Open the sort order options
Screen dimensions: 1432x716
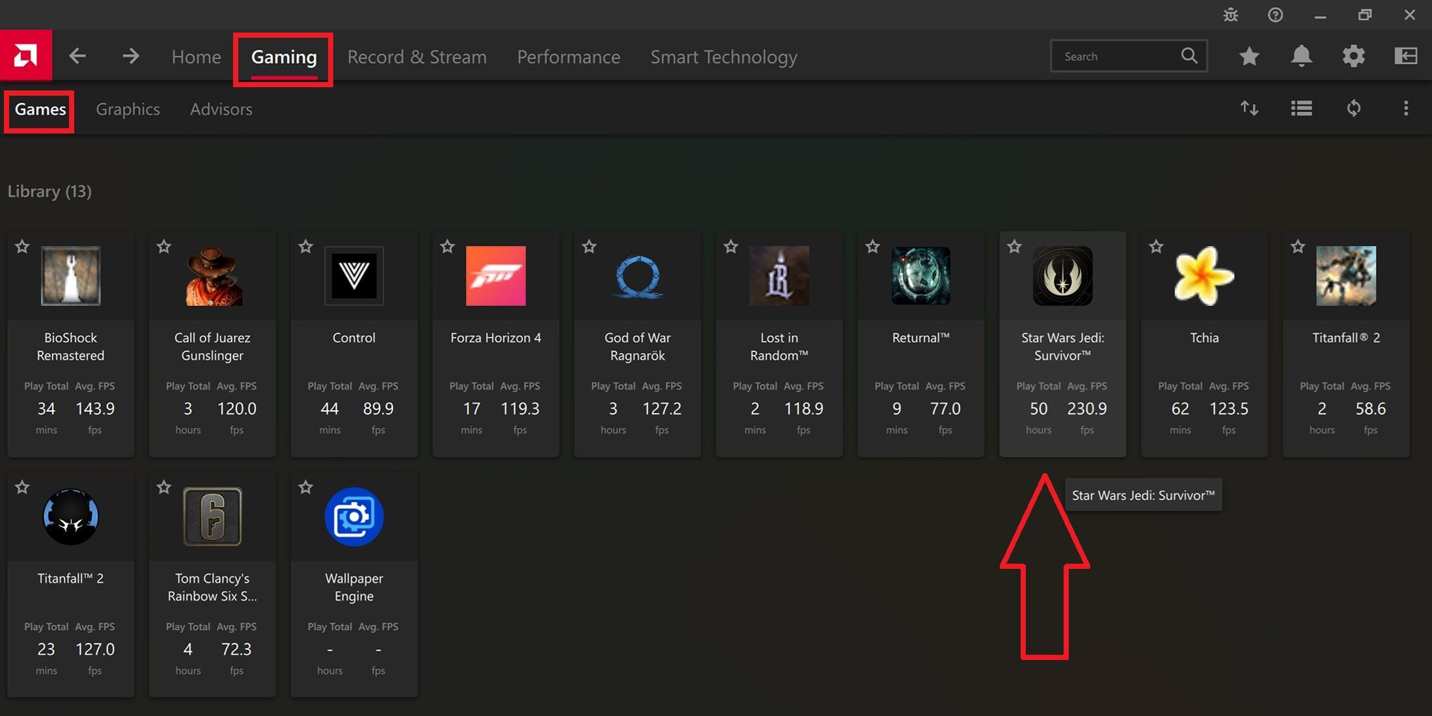coord(1249,109)
